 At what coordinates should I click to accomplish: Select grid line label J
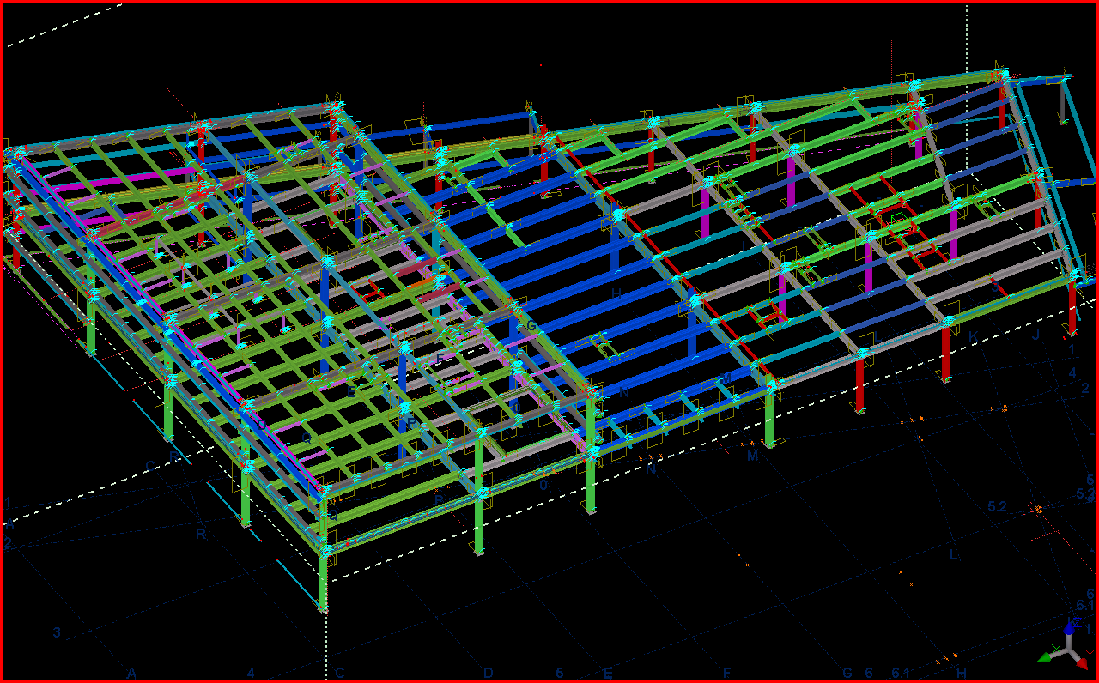(x=1035, y=335)
